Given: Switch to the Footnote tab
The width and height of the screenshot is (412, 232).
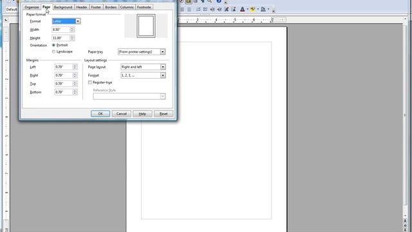Looking at the screenshot, I should tap(144, 7).
